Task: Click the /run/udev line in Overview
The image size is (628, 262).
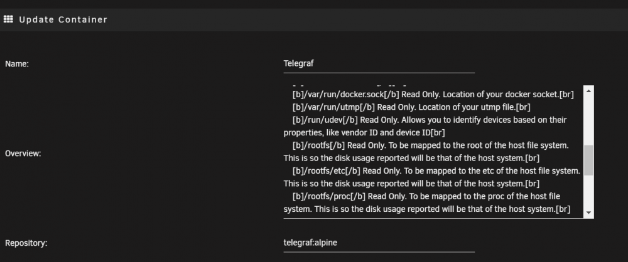Action: click(430, 120)
